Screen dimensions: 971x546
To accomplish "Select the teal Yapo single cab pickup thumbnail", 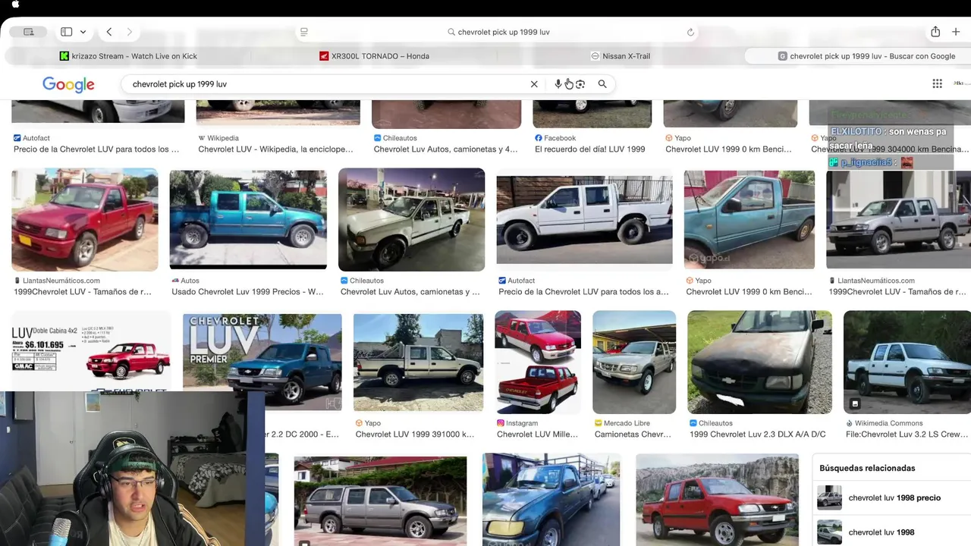I will point(749,219).
